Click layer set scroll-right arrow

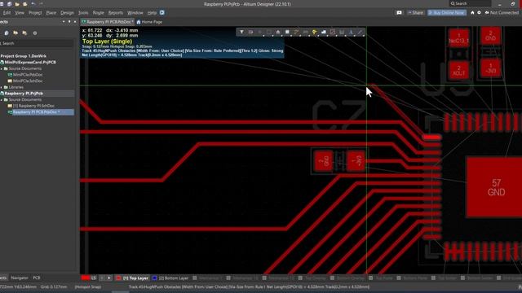(x=108, y=278)
